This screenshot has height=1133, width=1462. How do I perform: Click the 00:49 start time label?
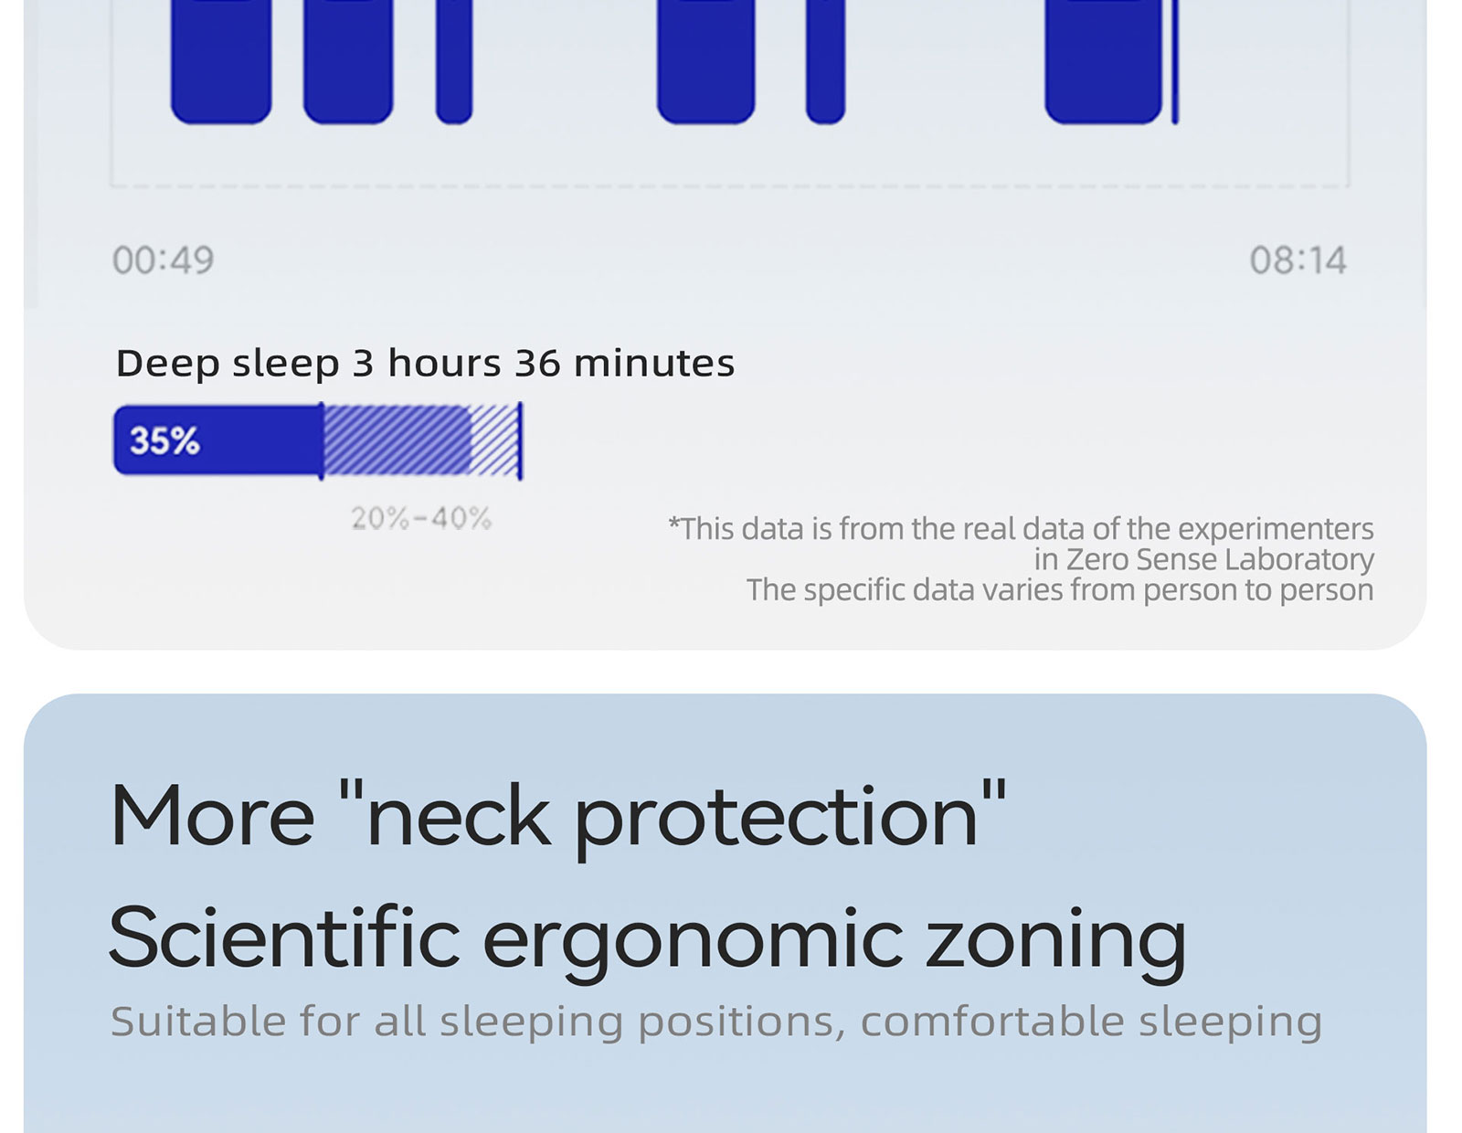click(x=164, y=260)
